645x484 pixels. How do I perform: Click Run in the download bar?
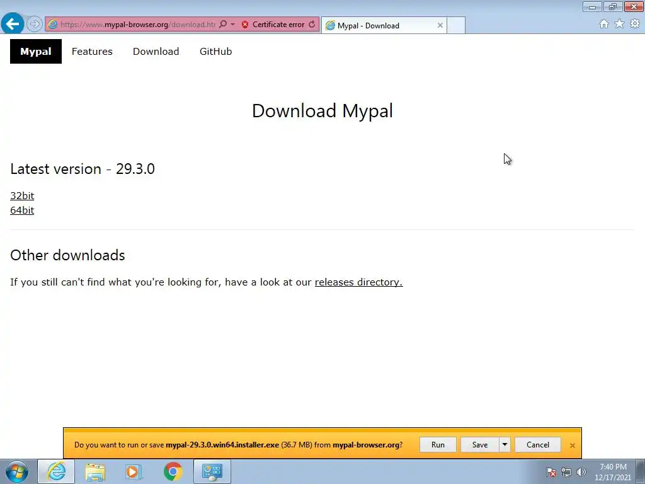pos(438,445)
